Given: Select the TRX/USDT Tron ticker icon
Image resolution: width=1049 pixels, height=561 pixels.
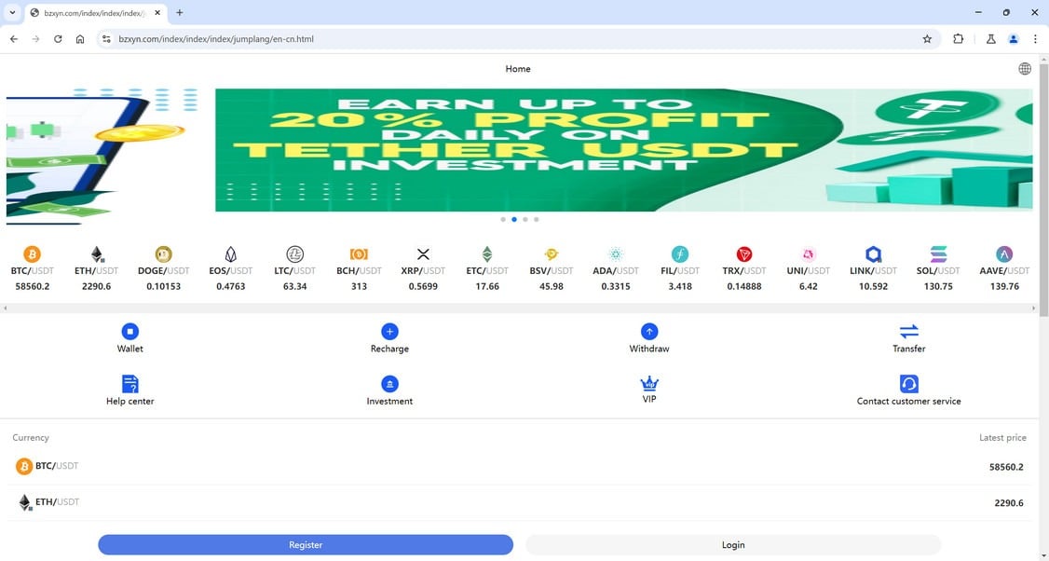Looking at the screenshot, I should click(x=744, y=254).
